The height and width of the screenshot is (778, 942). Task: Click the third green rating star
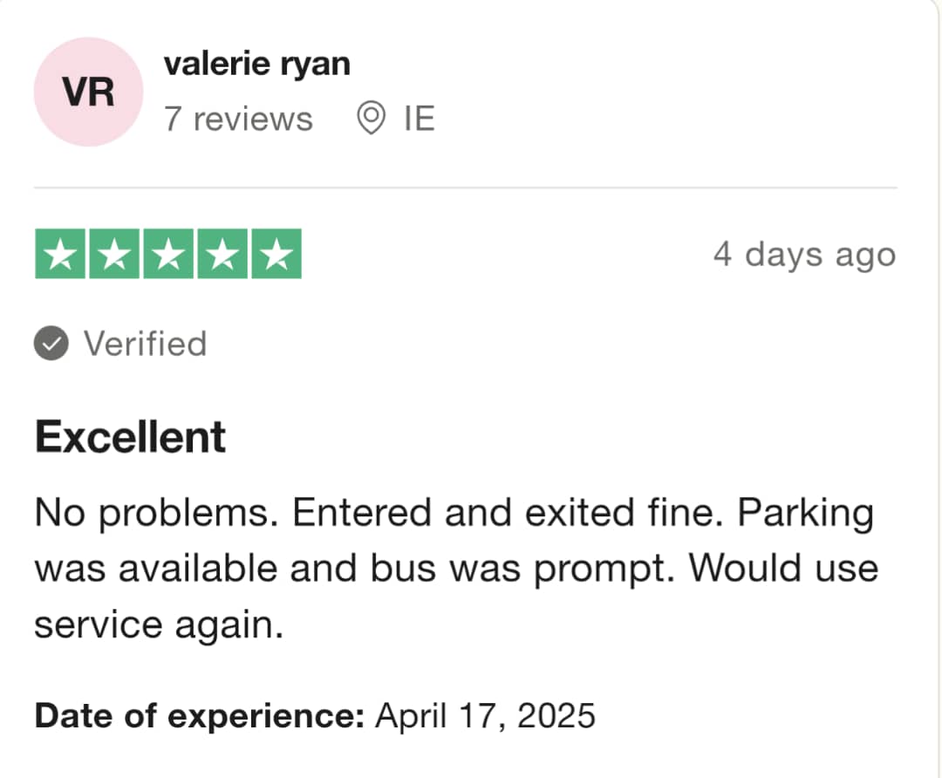pyautogui.click(x=168, y=254)
